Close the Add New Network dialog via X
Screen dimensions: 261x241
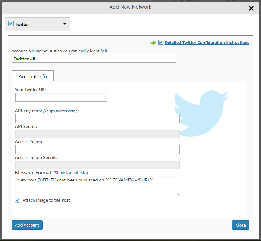tap(251, 8)
